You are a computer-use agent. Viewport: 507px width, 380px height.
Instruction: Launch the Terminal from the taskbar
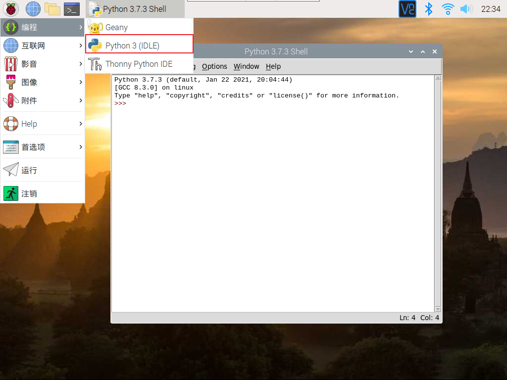[72, 9]
